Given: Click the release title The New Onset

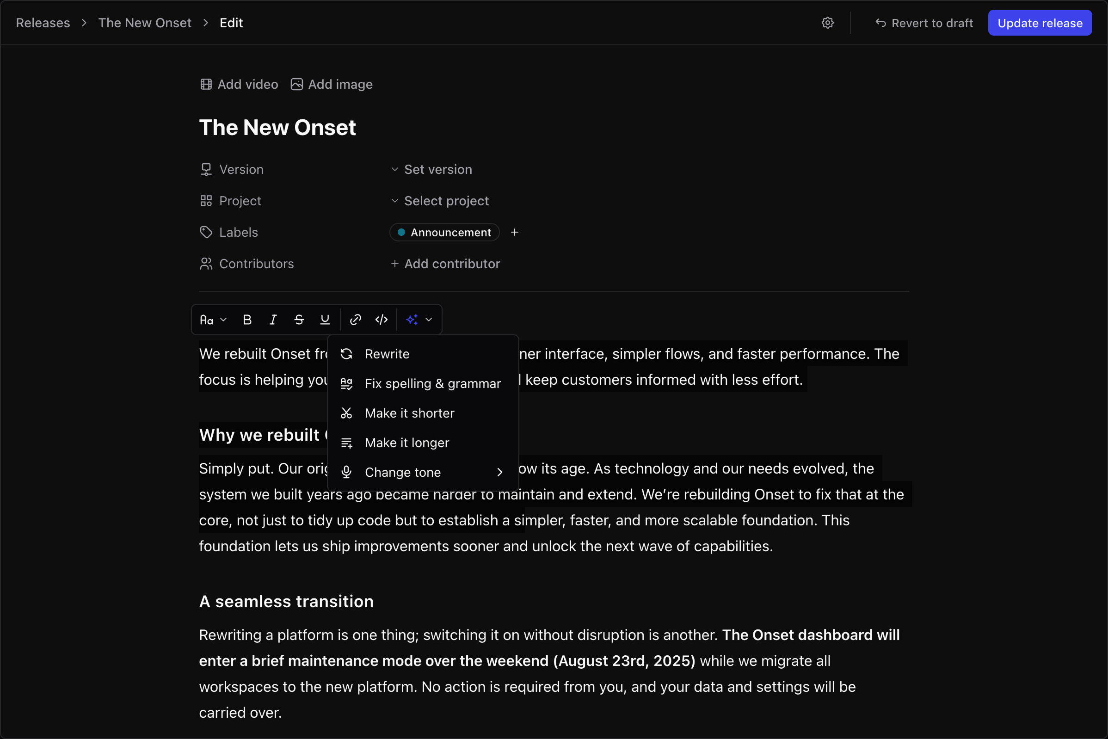Looking at the screenshot, I should [x=277, y=127].
